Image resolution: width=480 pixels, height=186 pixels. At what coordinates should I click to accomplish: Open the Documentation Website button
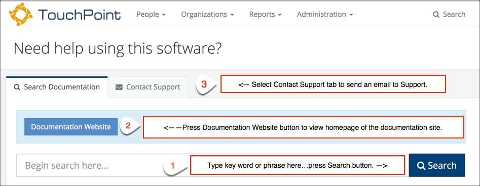click(71, 127)
